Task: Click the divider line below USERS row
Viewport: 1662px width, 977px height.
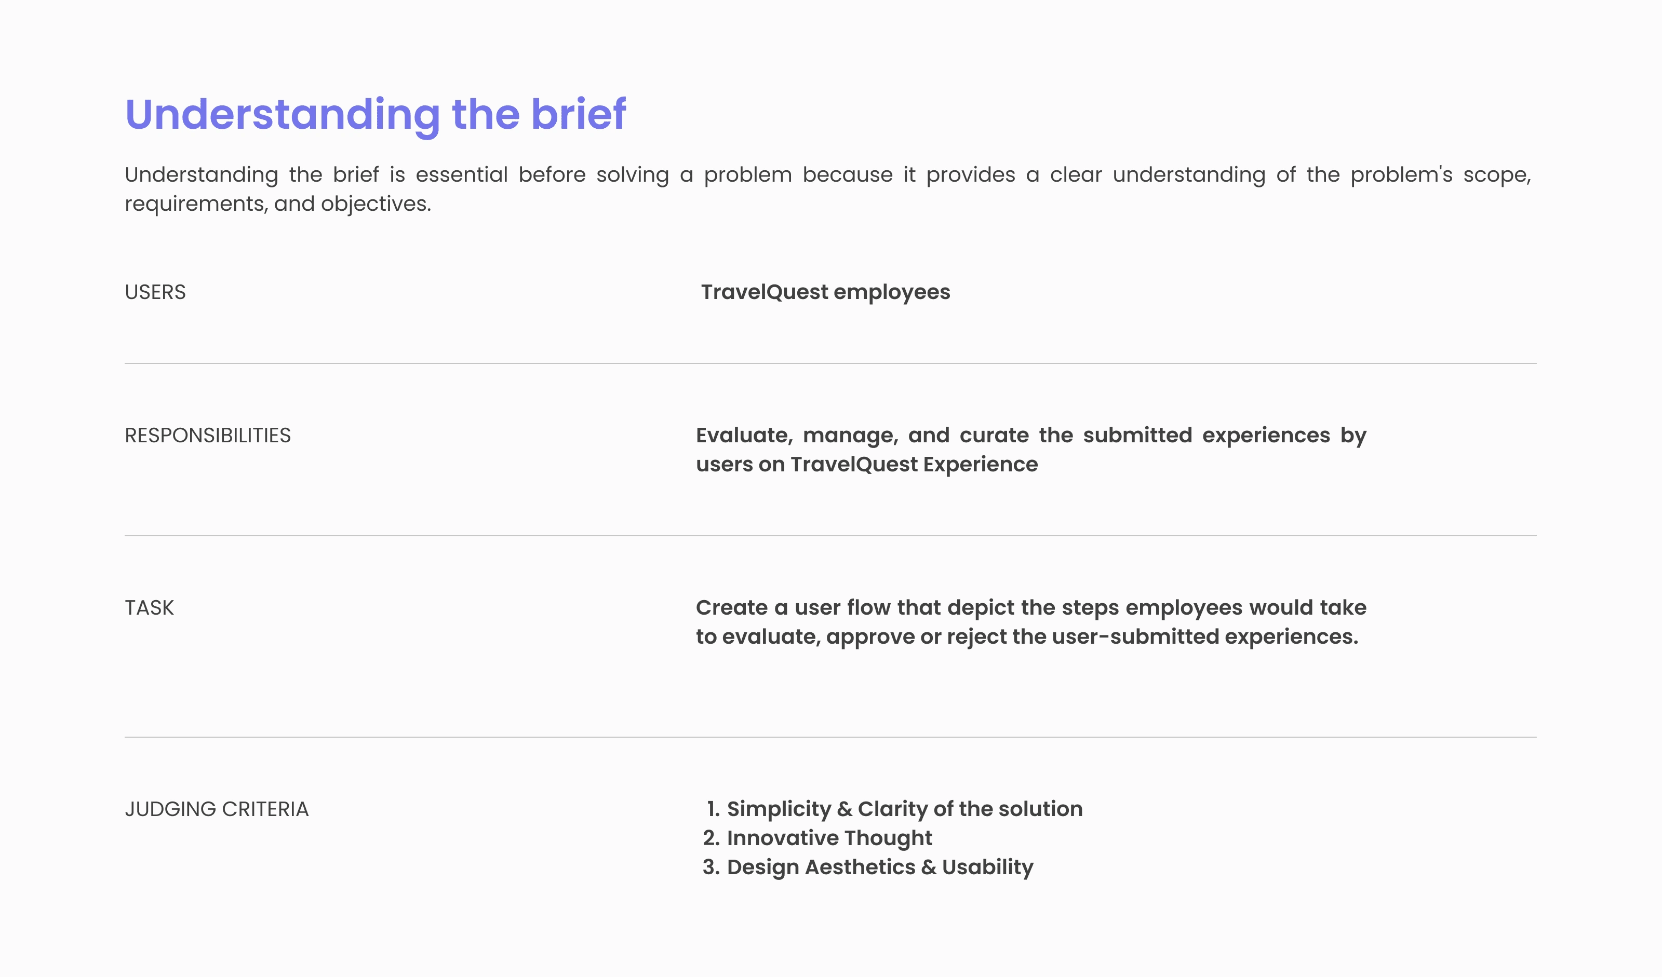Action: [830, 363]
